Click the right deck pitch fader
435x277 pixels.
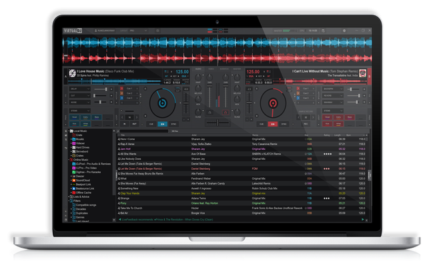(x=249, y=103)
